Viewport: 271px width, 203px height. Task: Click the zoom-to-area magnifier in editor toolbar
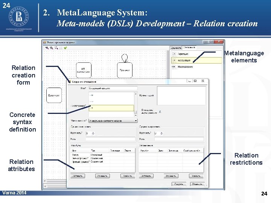point(56,48)
